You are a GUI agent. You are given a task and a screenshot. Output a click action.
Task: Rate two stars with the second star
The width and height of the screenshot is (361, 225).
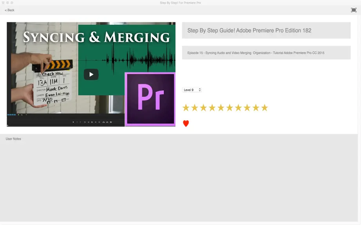point(195,107)
